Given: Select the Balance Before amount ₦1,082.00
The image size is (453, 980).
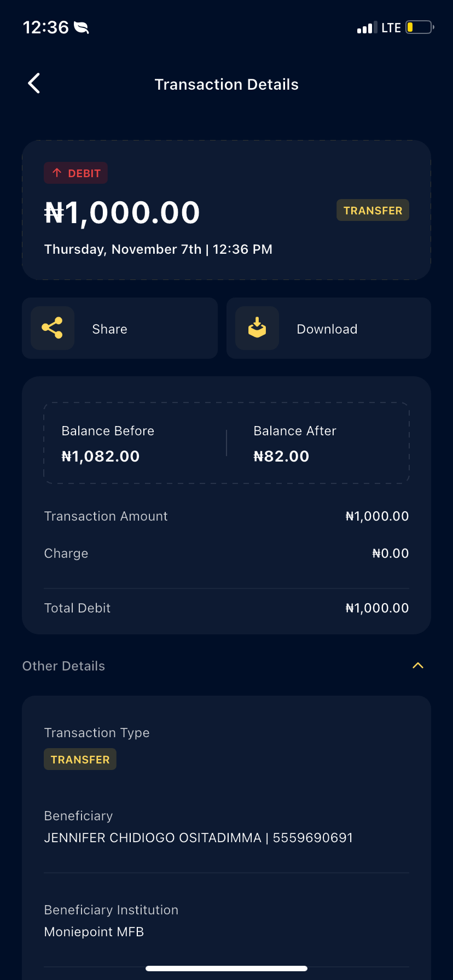Looking at the screenshot, I should click(101, 456).
